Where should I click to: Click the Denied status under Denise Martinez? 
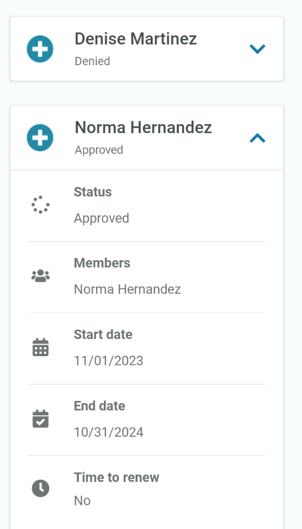coord(92,61)
